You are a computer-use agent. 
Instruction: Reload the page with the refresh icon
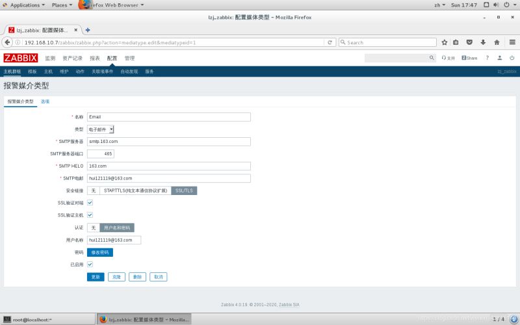(x=330, y=42)
